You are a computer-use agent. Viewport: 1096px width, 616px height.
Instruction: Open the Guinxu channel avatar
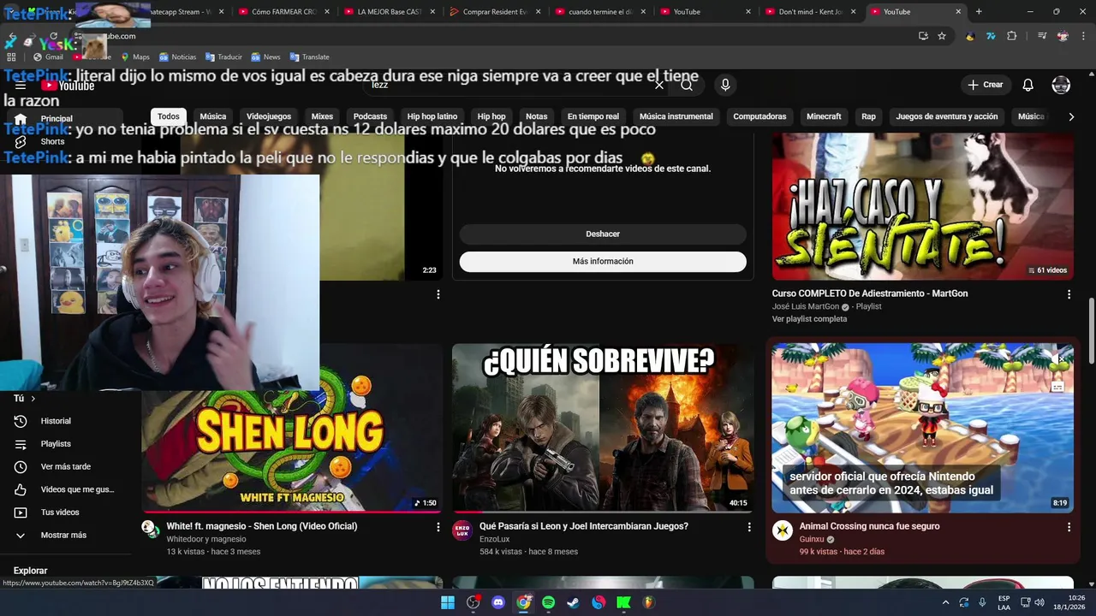pyautogui.click(x=783, y=530)
